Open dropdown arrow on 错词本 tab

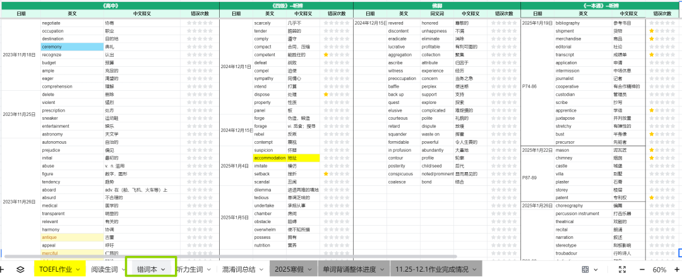[164, 269]
